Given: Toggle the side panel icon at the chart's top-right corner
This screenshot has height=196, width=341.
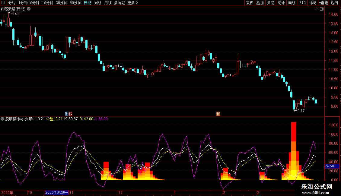Looking at the screenshot, I should pyautogui.click(x=322, y=9).
